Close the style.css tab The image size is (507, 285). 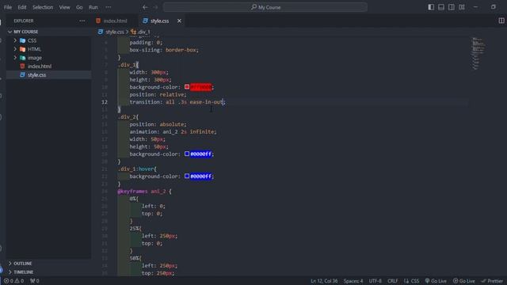[x=179, y=21]
